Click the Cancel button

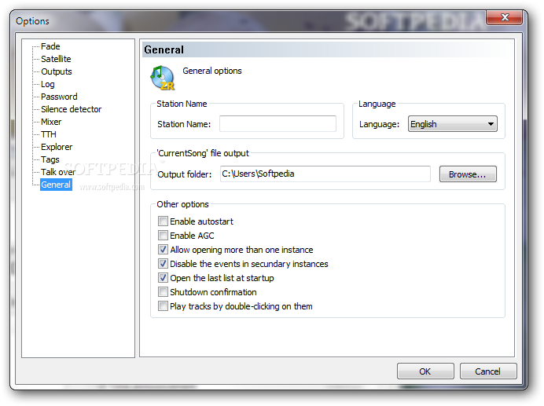click(488, 371)
